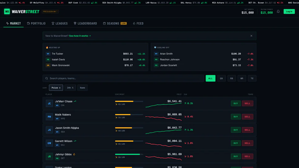Open the Seasons tab

click(x=115, y=23)
